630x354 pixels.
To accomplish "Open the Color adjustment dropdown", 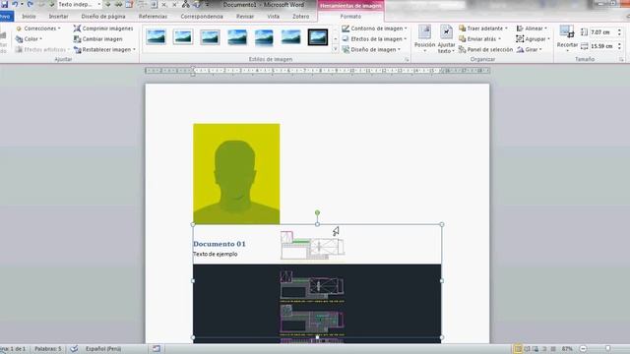I will click(29, 39).
